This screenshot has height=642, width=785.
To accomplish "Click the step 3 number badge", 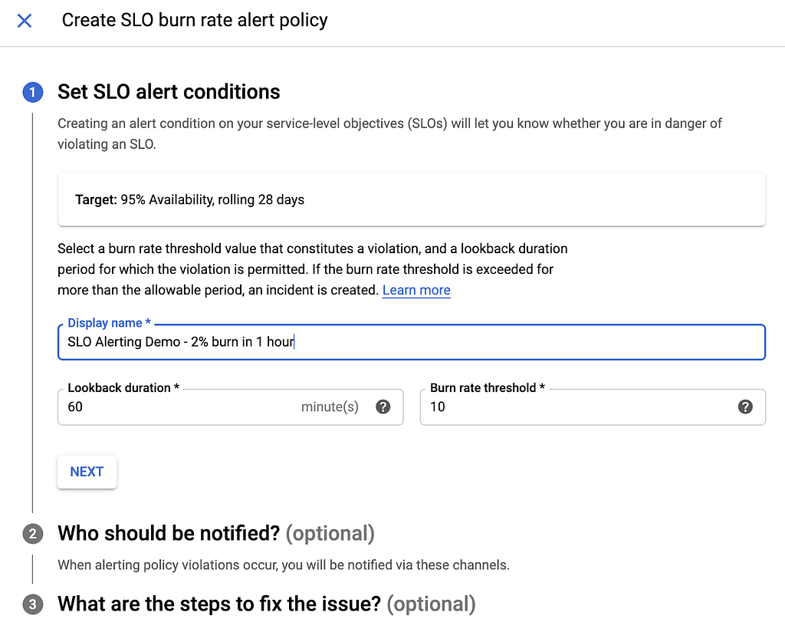I will tap(32, 604).
